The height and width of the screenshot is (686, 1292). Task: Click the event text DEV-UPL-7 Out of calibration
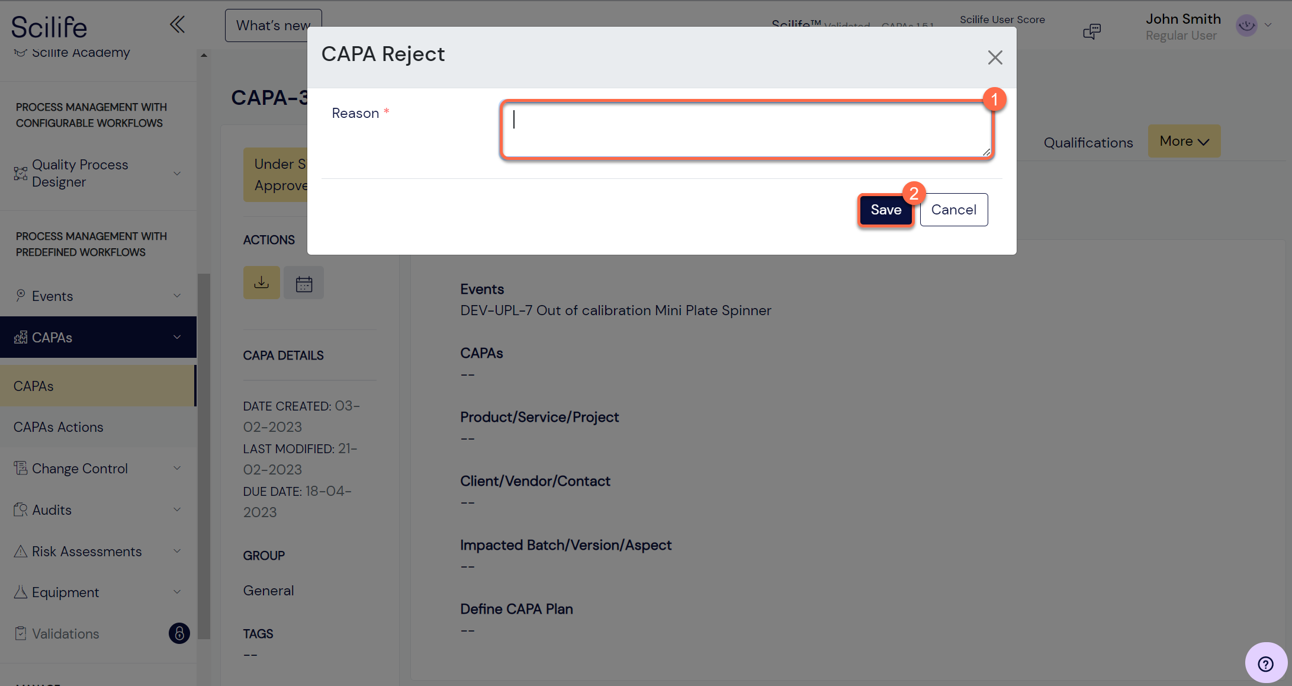[x=616, y=310]
